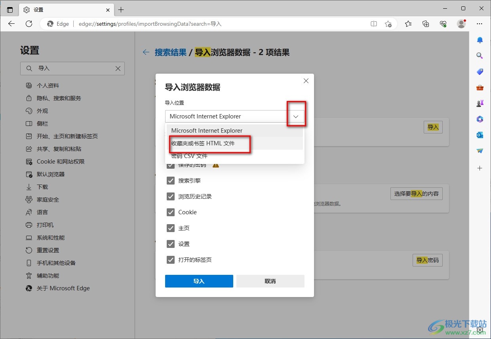Image resolution: width=491 pixels, height=339 pixels.
Task: Collapse the 导入位置 dropdown via its chevron
Action: pyautogui.click(x=296, y=116)
